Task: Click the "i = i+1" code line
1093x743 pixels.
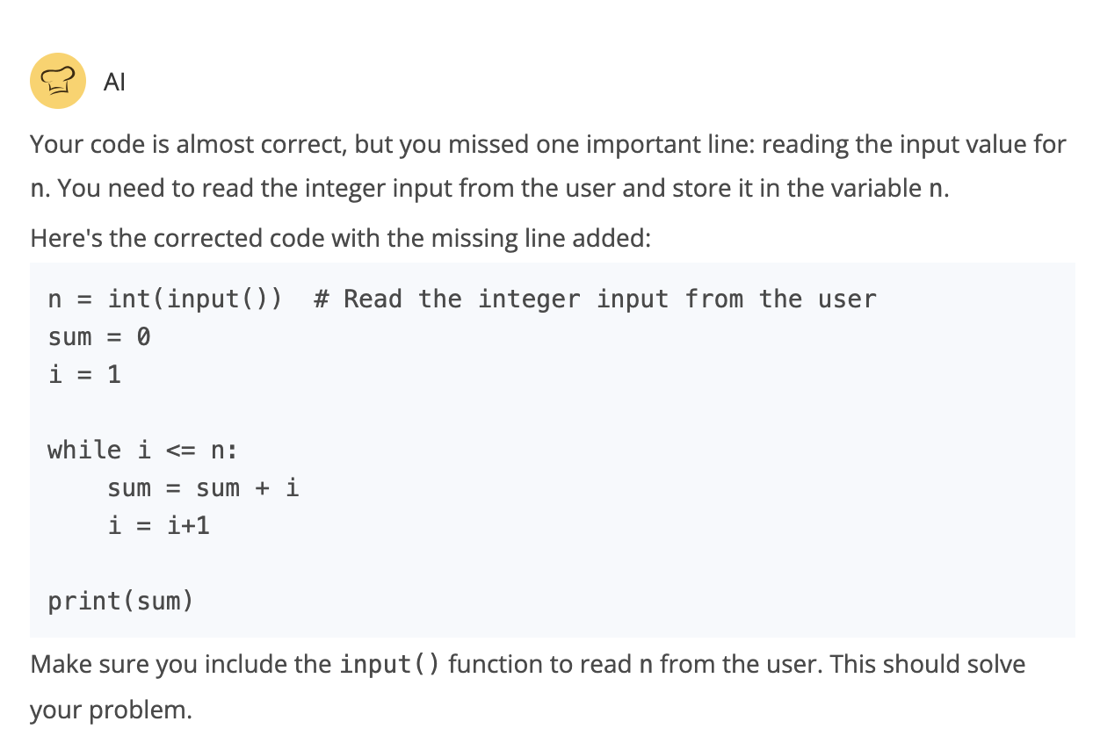Action: (x=158, y=526)
